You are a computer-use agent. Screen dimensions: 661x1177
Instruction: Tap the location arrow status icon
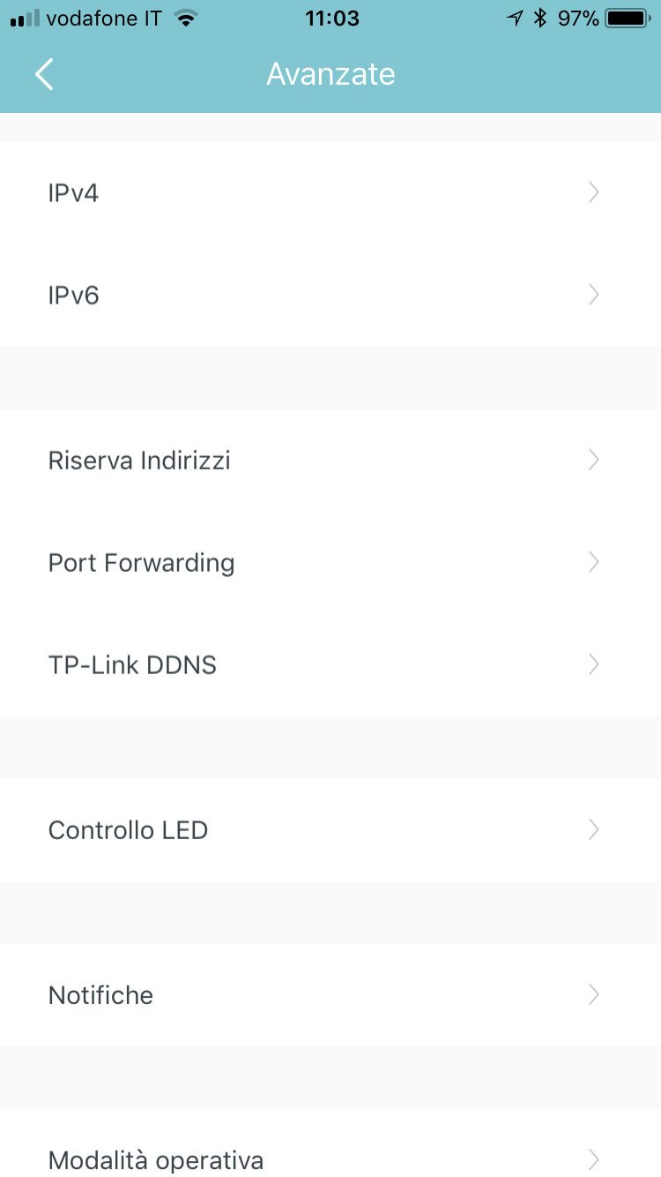[x=516, y=19]
